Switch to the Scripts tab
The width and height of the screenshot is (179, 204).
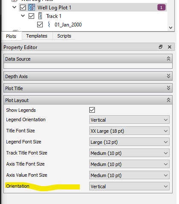pos(64,36)
